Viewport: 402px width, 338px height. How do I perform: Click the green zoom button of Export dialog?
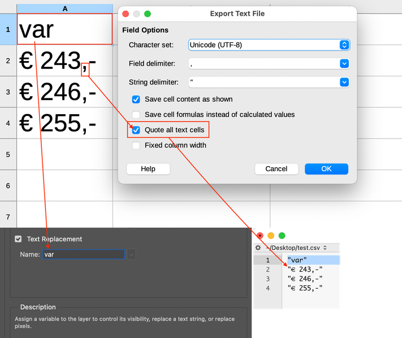point(148,14)
